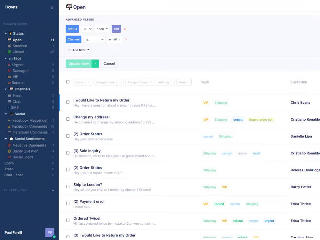Check the Danielle Lipa Order Status ticket
The image size is (320, 240).
click(x=68, y=136)
